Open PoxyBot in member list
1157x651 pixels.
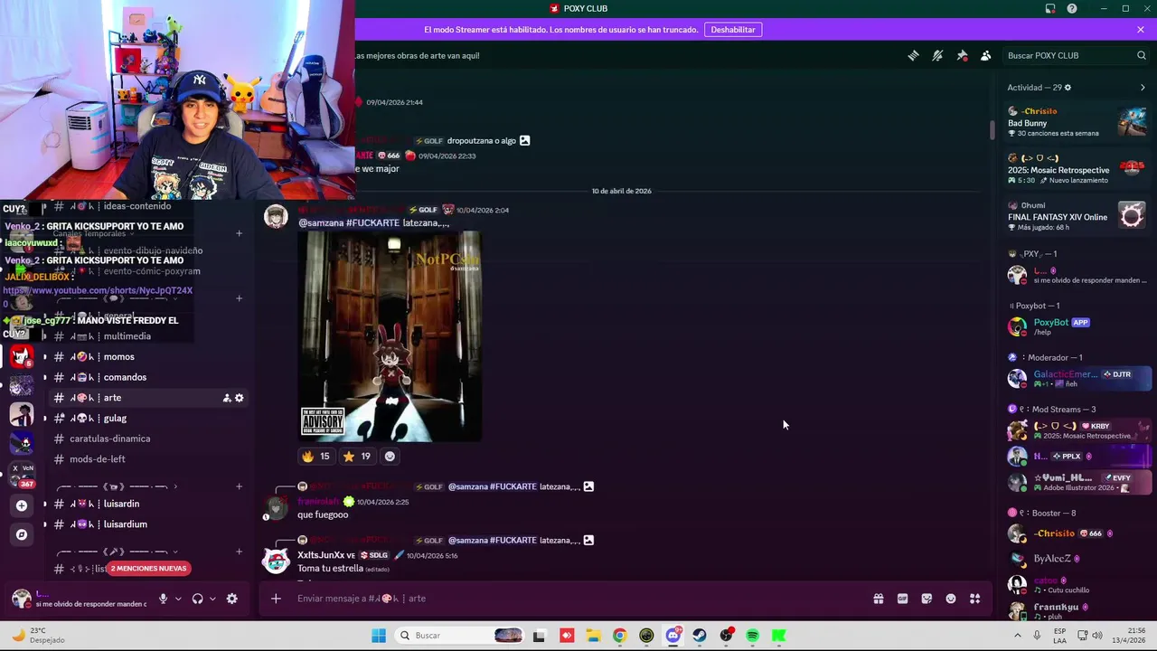(1076, 326)
